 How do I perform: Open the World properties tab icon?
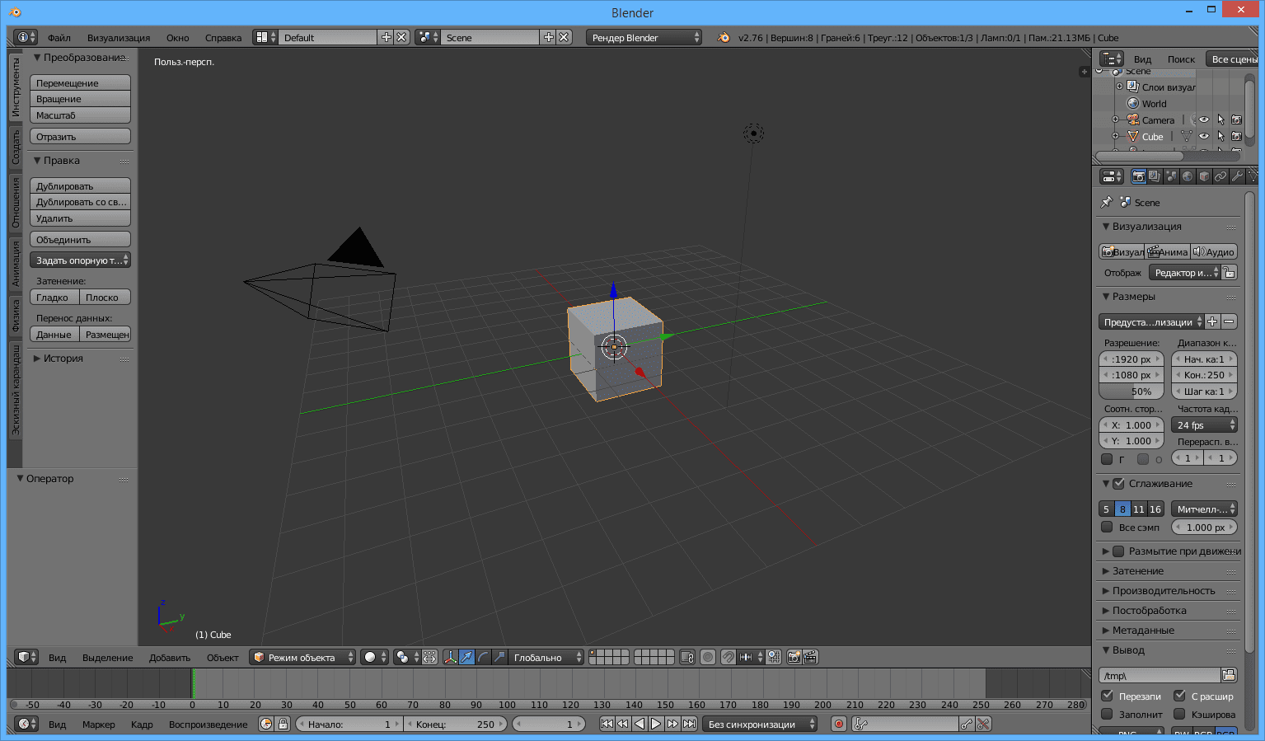coord(1188,176)
